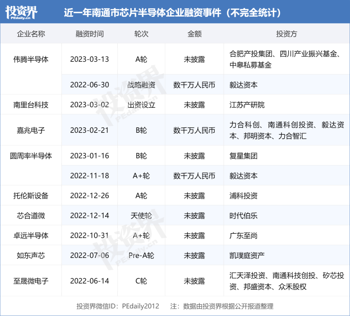Viewport: 350px width, 316px height.
Task: Click the date "2022-10-31"
Action: [89, 235]
